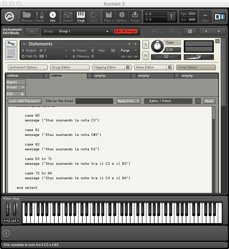Viewport: 229px width, 249px height.
Task: Open the Browse panel
Action: point(27,16)
